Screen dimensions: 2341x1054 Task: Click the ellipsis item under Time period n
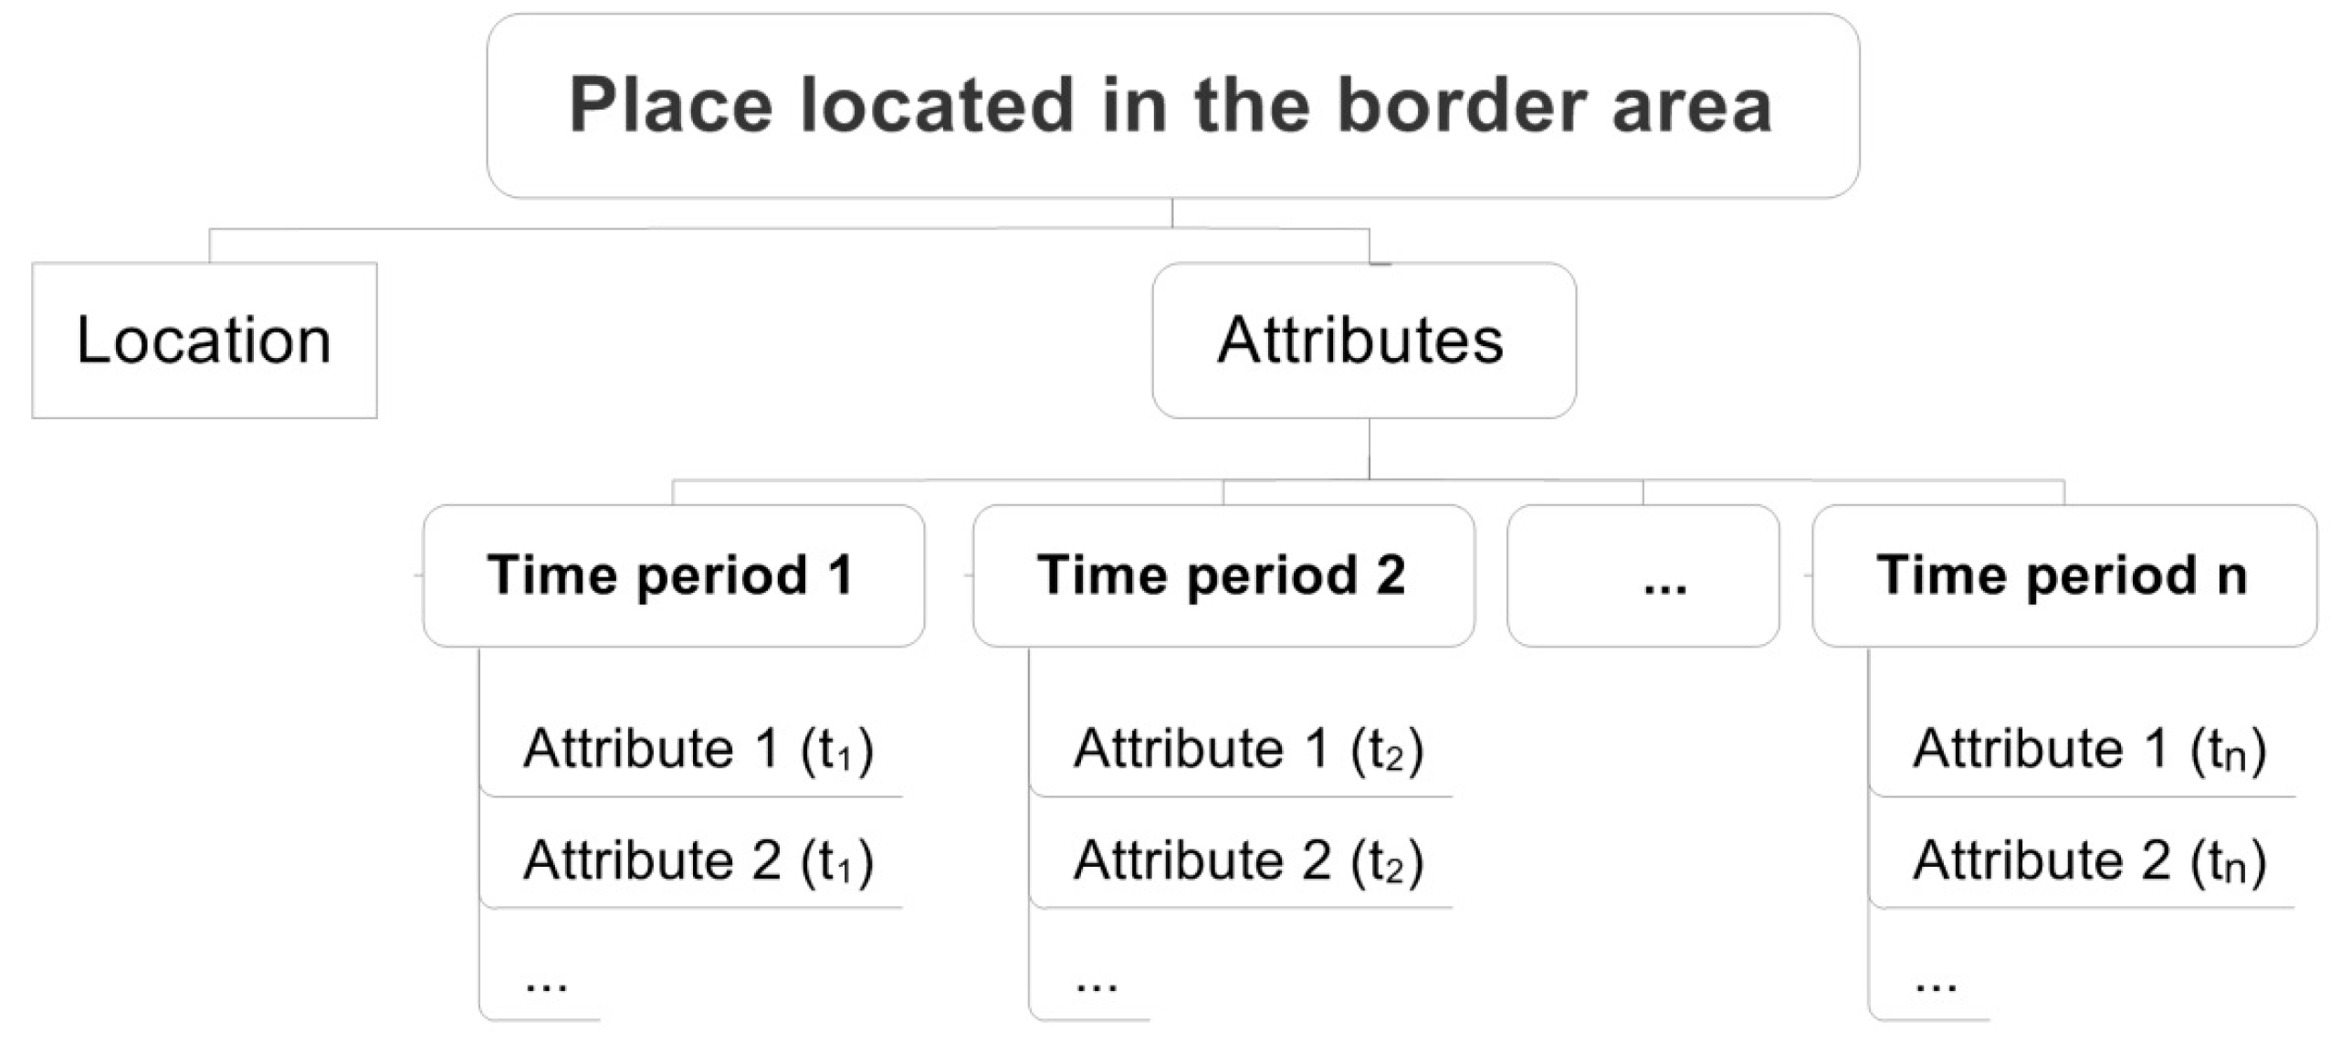click(x=1936, y=981)
